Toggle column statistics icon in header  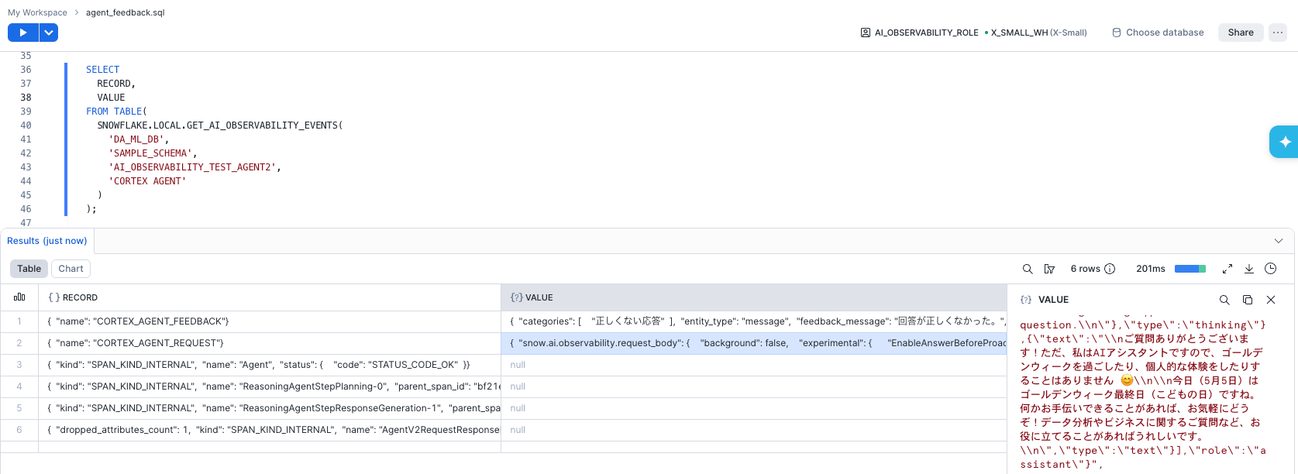pos(19,297)
